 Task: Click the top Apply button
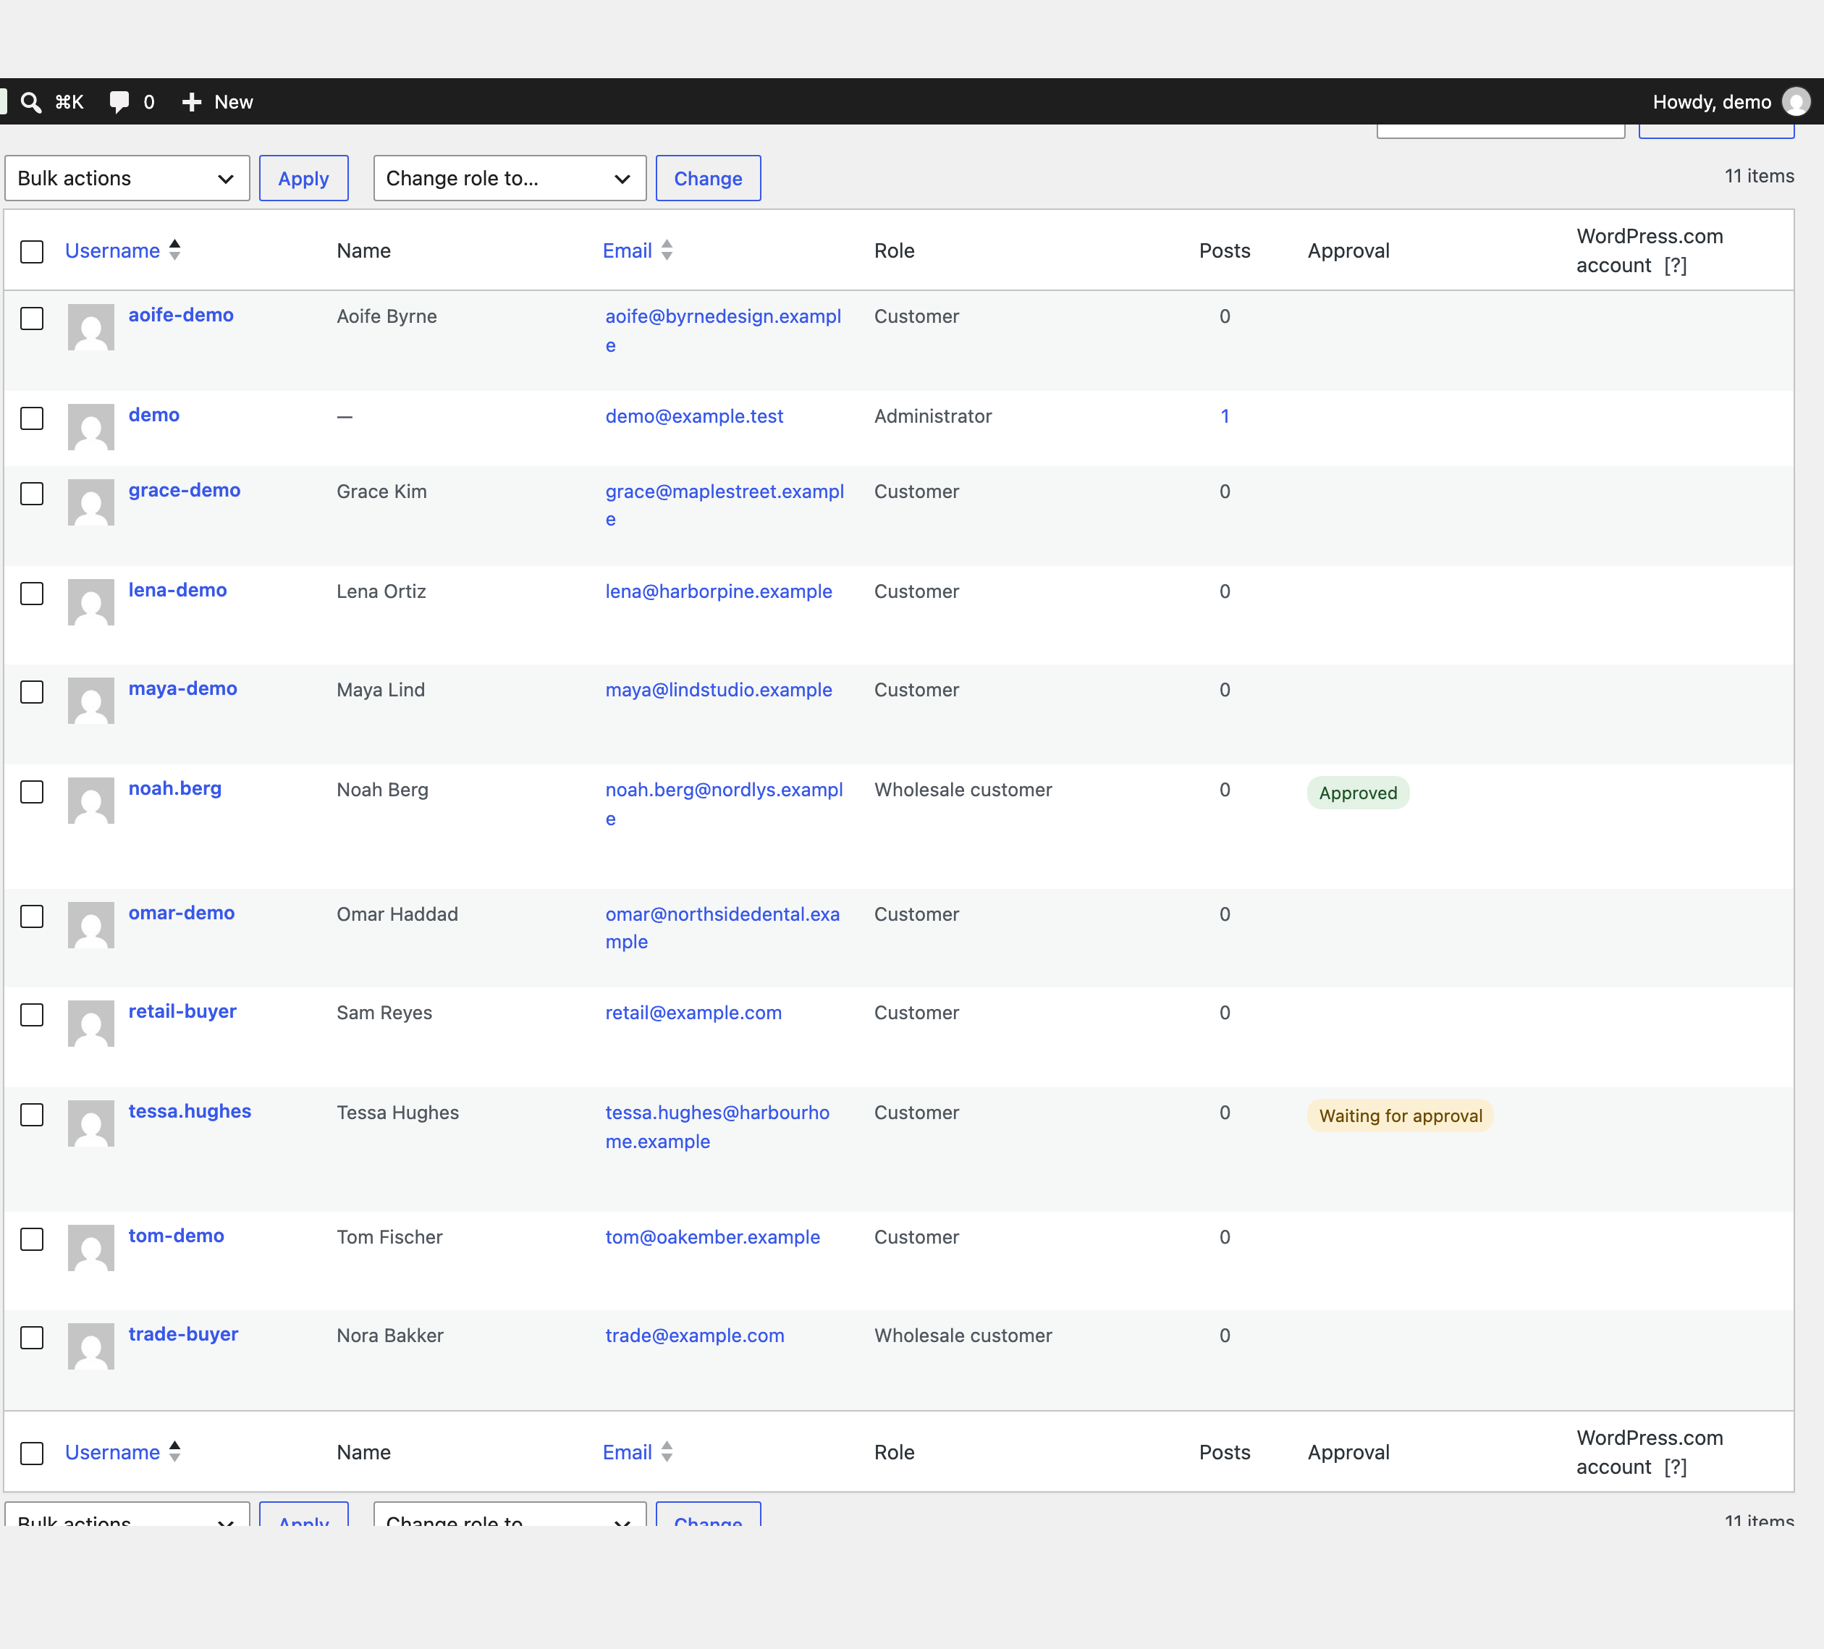click(304, 178)
